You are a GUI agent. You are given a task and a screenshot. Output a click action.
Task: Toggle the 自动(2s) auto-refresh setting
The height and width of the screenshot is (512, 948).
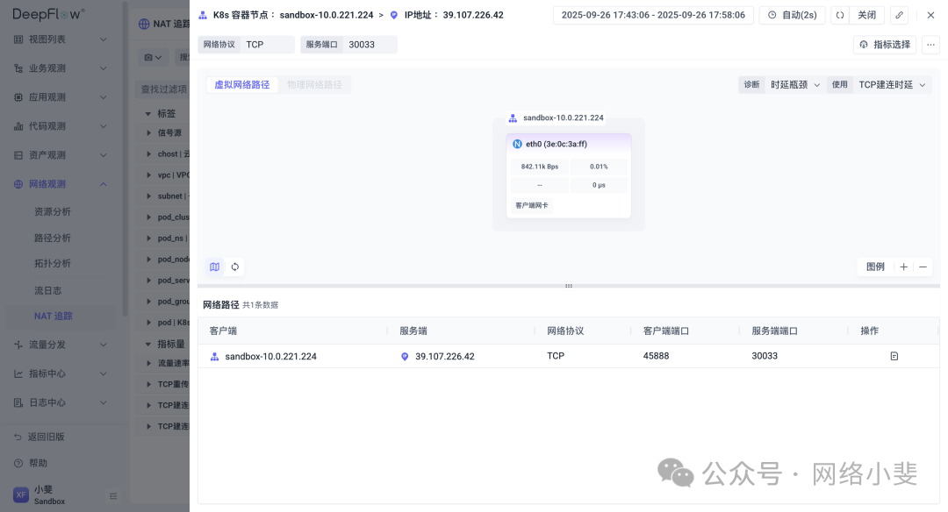tap(792, 15)
